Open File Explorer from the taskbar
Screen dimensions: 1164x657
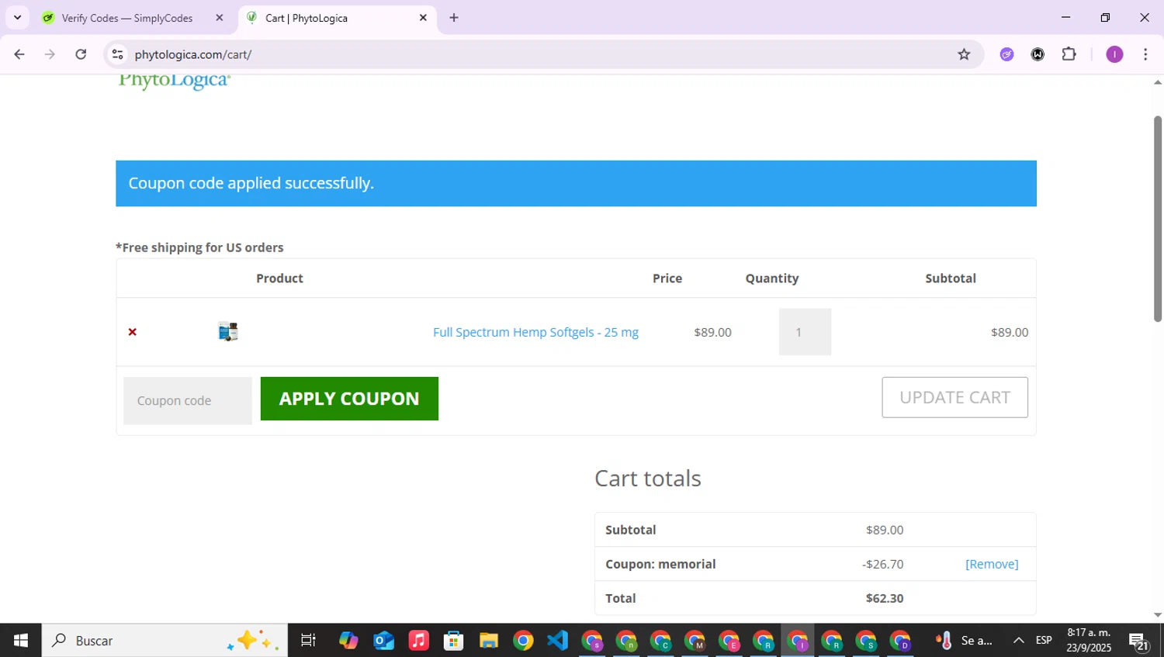488,641
